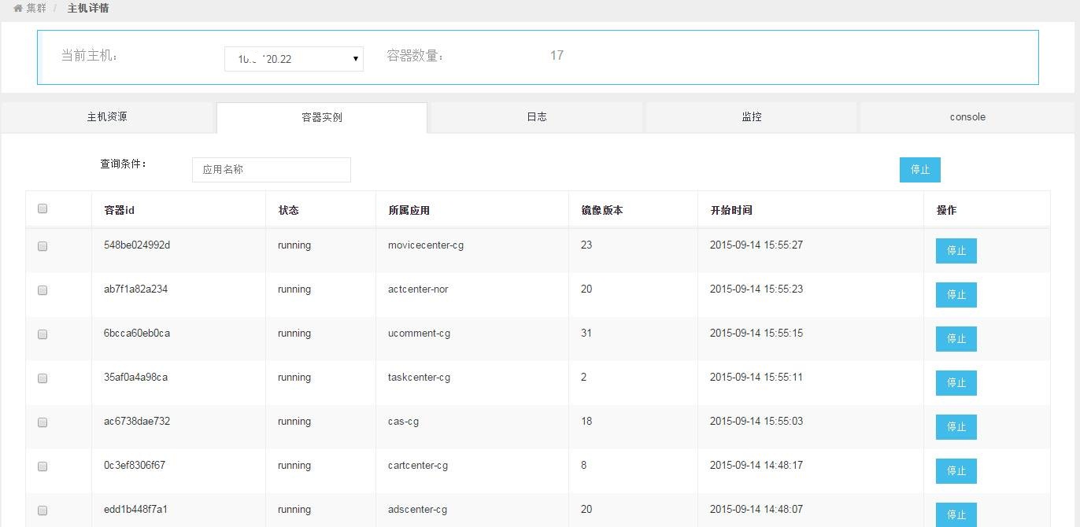Stop the taskcenter-cg container
The width and height of the screenshot is (1080, 527).
(x=956, y=383)
